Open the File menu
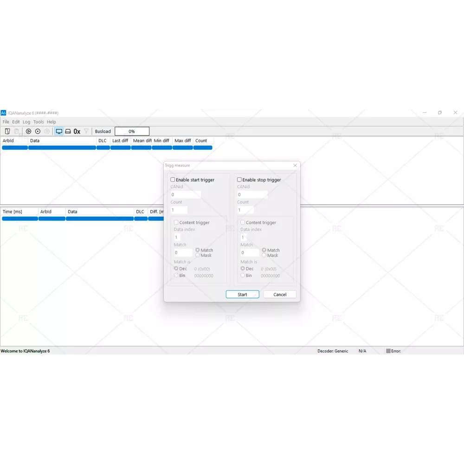Screen dimensions: 464x464 6,122
